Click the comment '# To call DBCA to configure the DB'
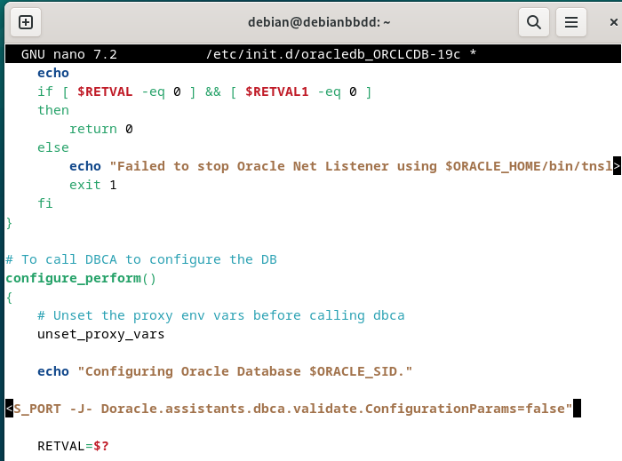622x461 pixels. pos(141,259)
